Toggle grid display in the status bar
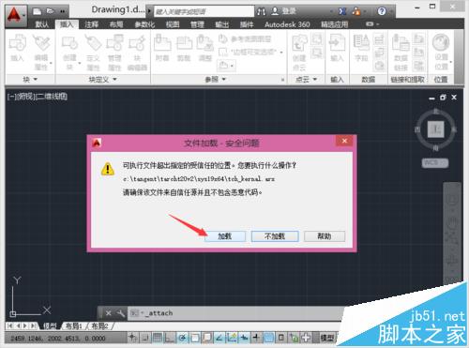 [x=158, y=338]
